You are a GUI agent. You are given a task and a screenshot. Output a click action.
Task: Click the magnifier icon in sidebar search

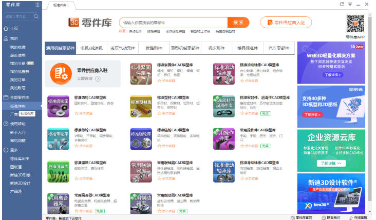[x=36, y=16]
